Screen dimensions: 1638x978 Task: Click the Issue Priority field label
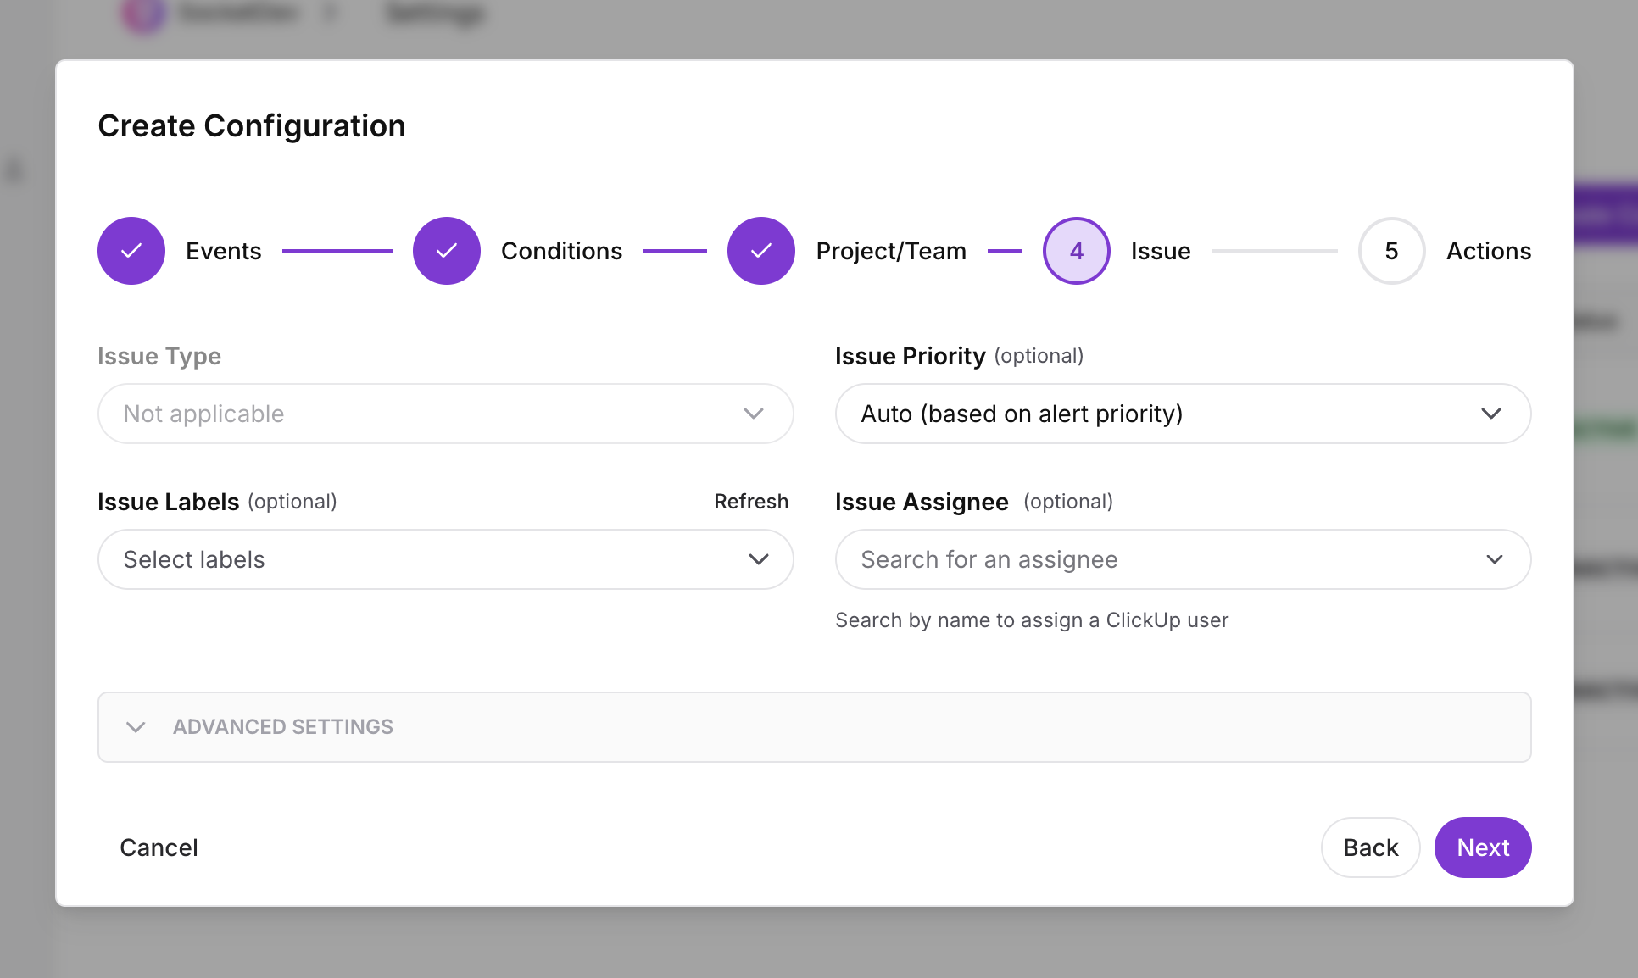tap(911, 357)
